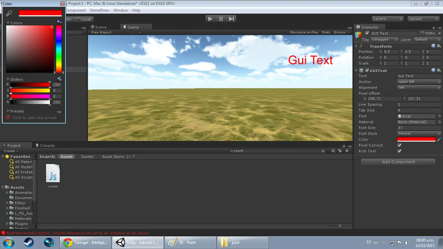Click Asset Store: 2 / 7 results

click(118, 157)
